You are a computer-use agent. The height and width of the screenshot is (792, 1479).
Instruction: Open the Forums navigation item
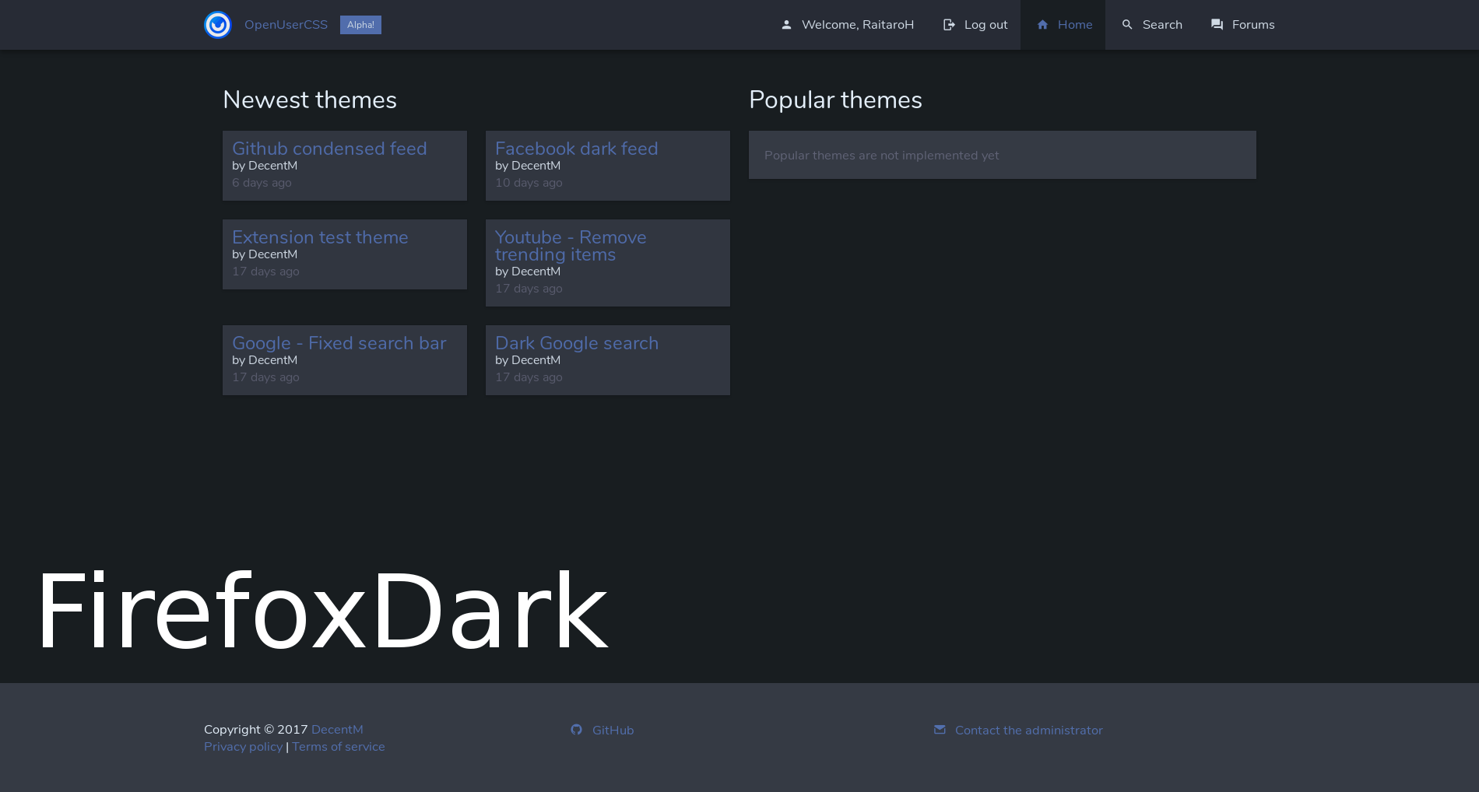coord(1242,25)
